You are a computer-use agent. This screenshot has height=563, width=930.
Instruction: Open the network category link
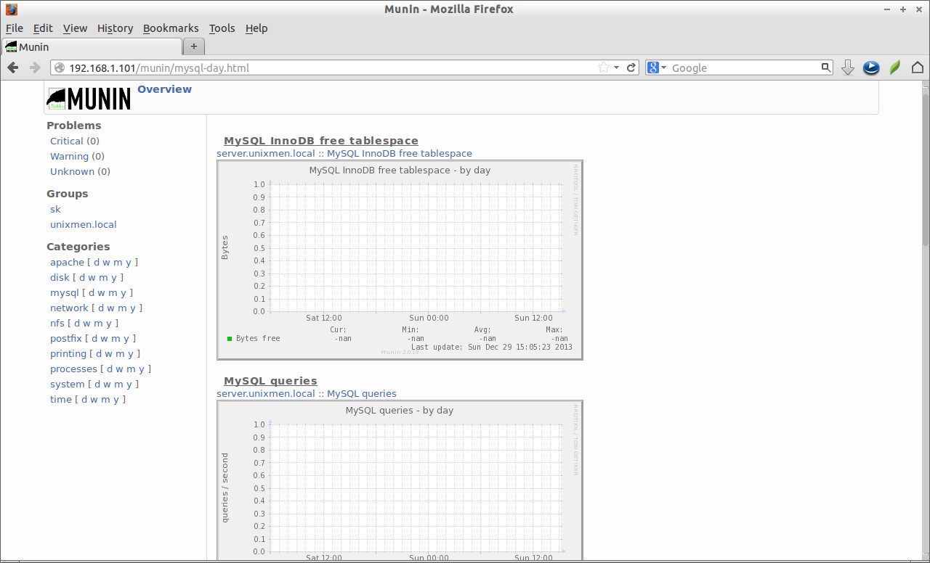69,308
